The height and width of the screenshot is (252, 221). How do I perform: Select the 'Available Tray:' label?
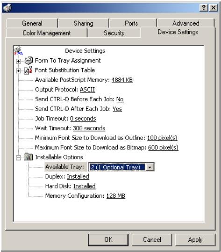[x=64, y=167]
